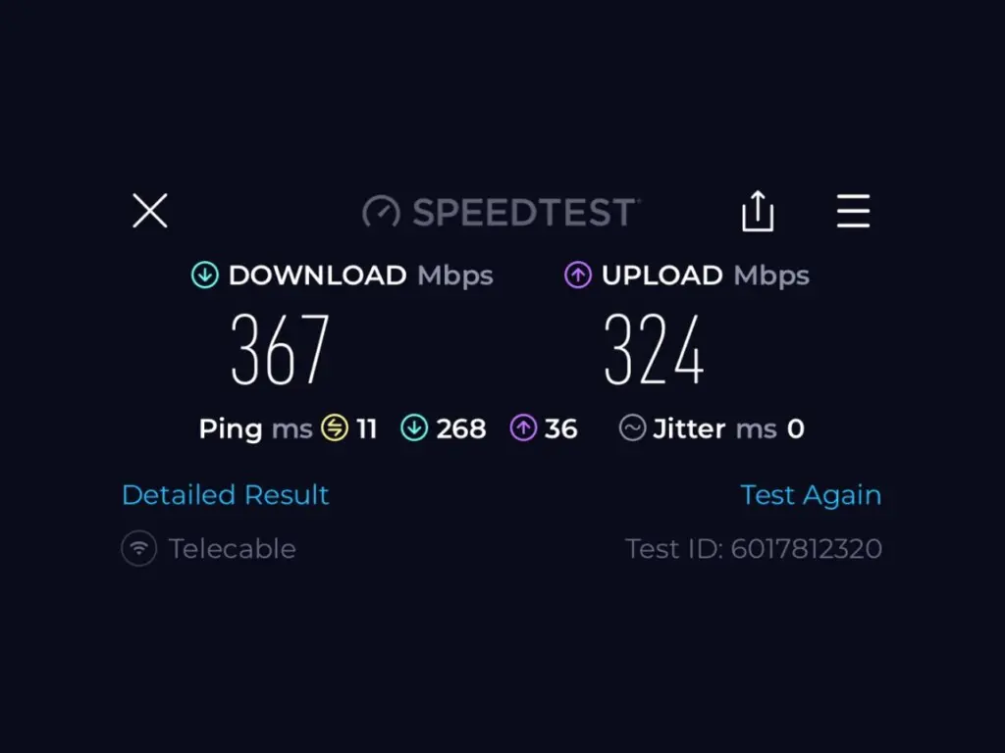
Task: Open the hamburger menu
Action: tap(853, 211)
